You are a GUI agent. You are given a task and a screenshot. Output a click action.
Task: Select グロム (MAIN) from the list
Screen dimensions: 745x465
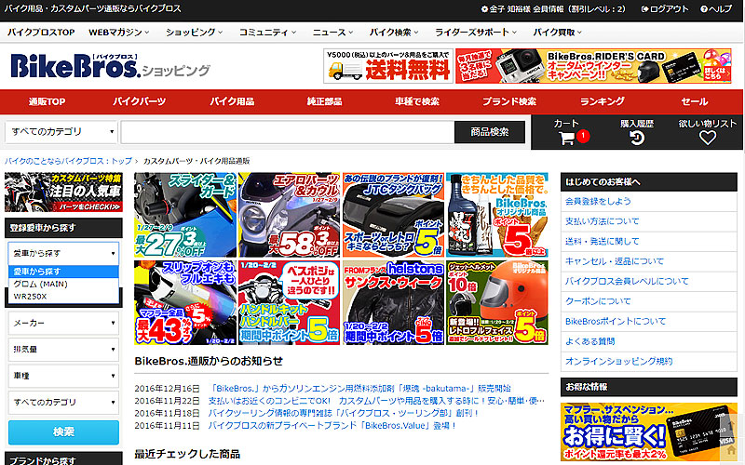(63, 284)
